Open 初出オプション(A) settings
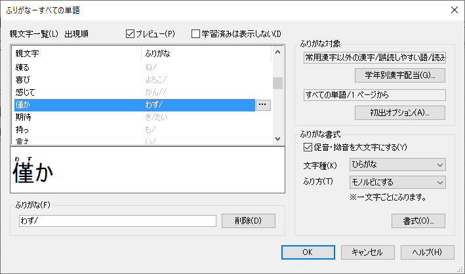The image size is (465, 274). tap(400, 112)
